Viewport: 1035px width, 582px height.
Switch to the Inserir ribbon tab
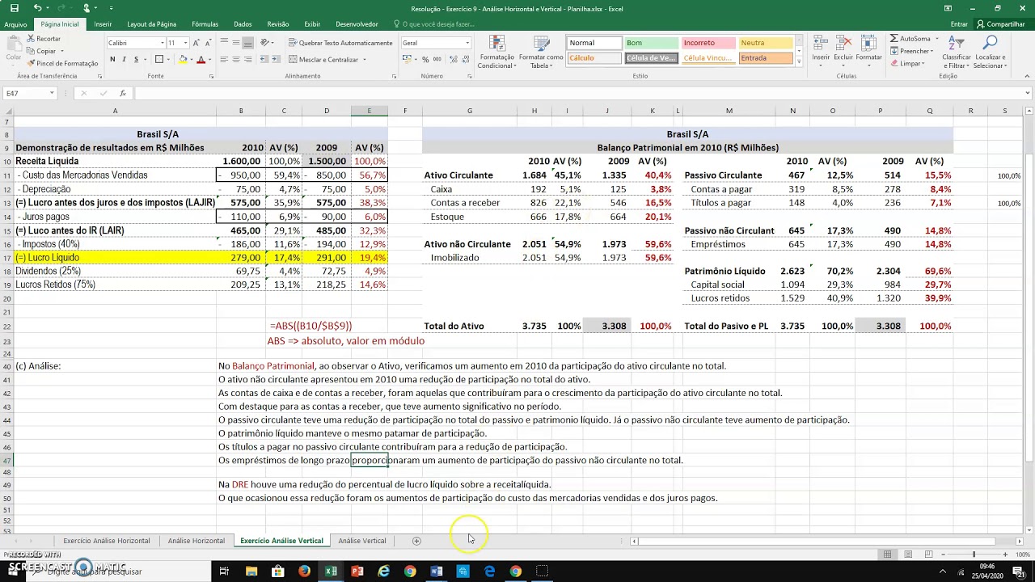pos(103,24)
